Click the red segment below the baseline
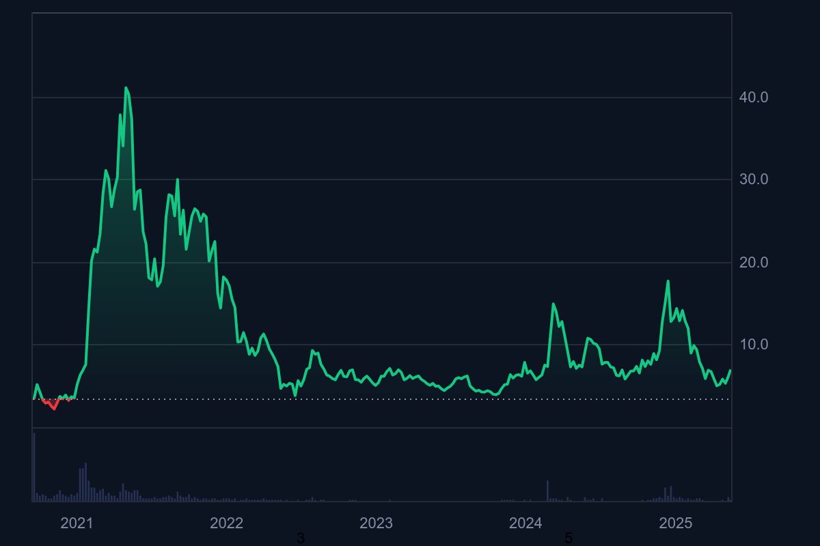The width and height of the screenshot is (820, 546). (53, 407)
